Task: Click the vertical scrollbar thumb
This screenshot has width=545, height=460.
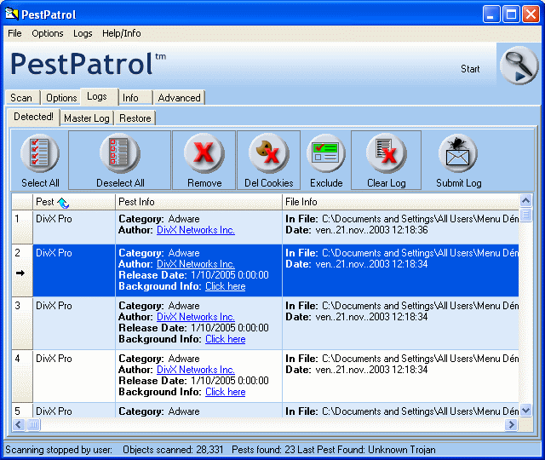Action: [x=526, y=215]
